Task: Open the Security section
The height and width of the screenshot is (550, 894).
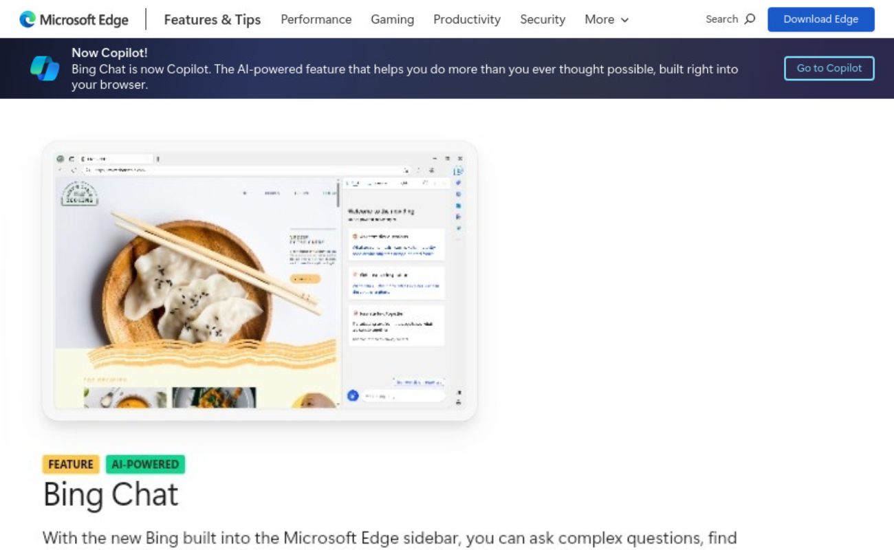Action: (x=543, y=19)
